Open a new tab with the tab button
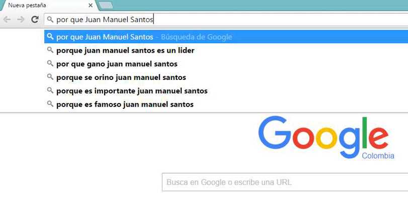This screenshot has width=408, height=212. pyautogui.click(x=106, y=5)
